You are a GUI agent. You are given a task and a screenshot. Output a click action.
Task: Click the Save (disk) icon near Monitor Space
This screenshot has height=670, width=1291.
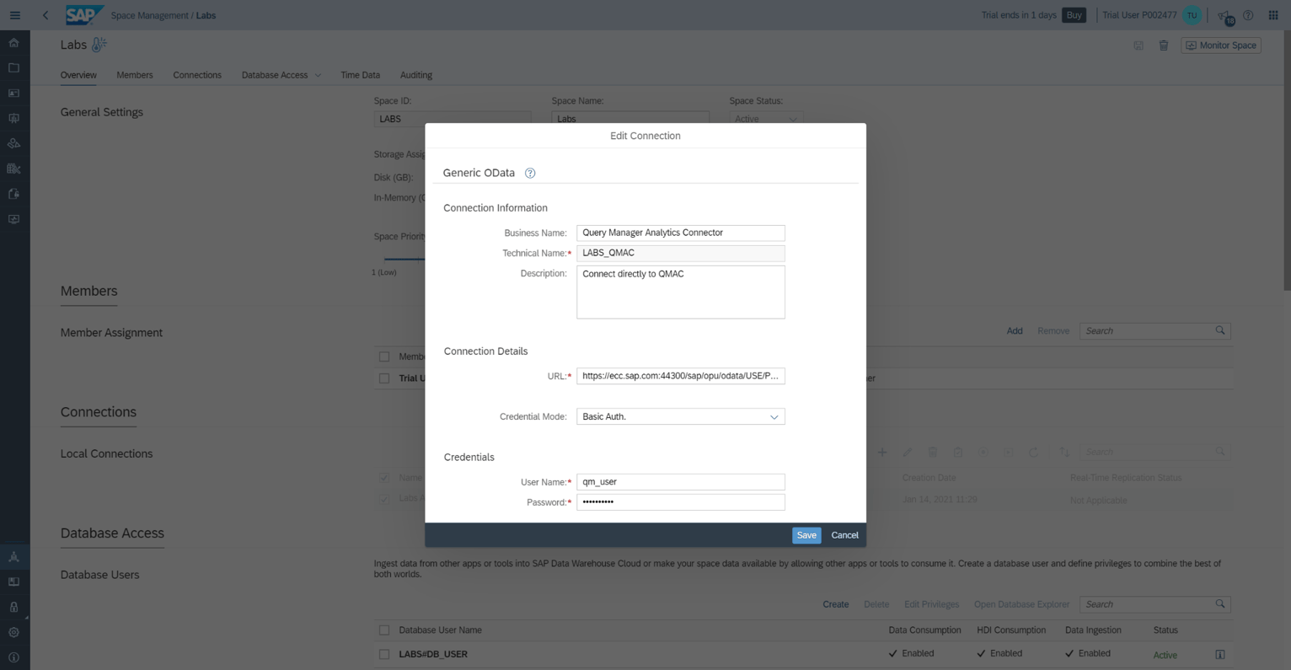pyautogui.click(x=1138, y=46)
